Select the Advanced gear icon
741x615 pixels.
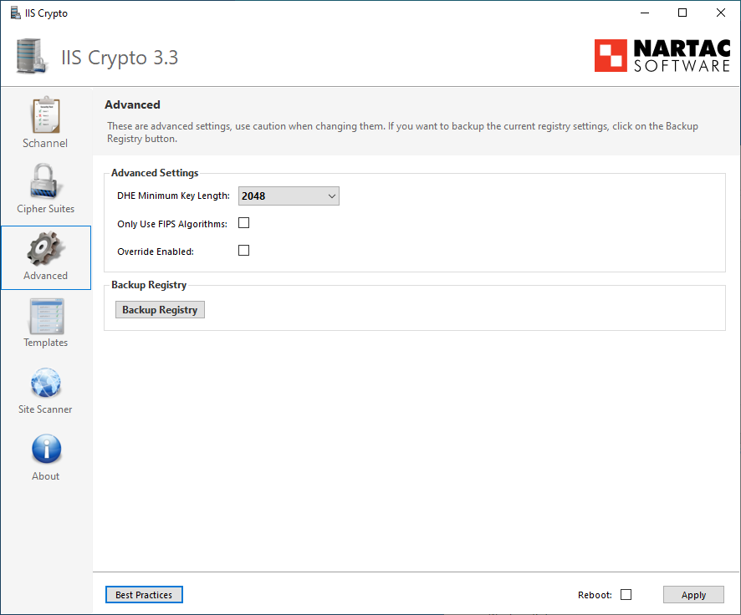tap(45, 248)
